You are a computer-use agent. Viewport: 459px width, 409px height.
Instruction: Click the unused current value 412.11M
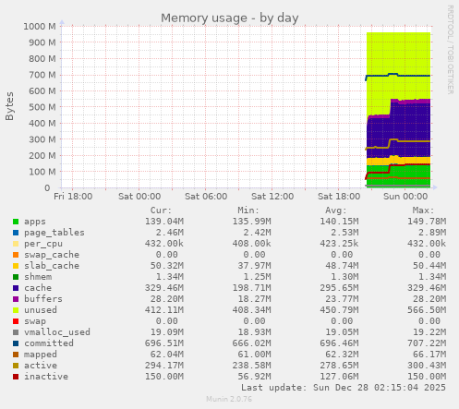pyautogui.click(x=164, y=310)
